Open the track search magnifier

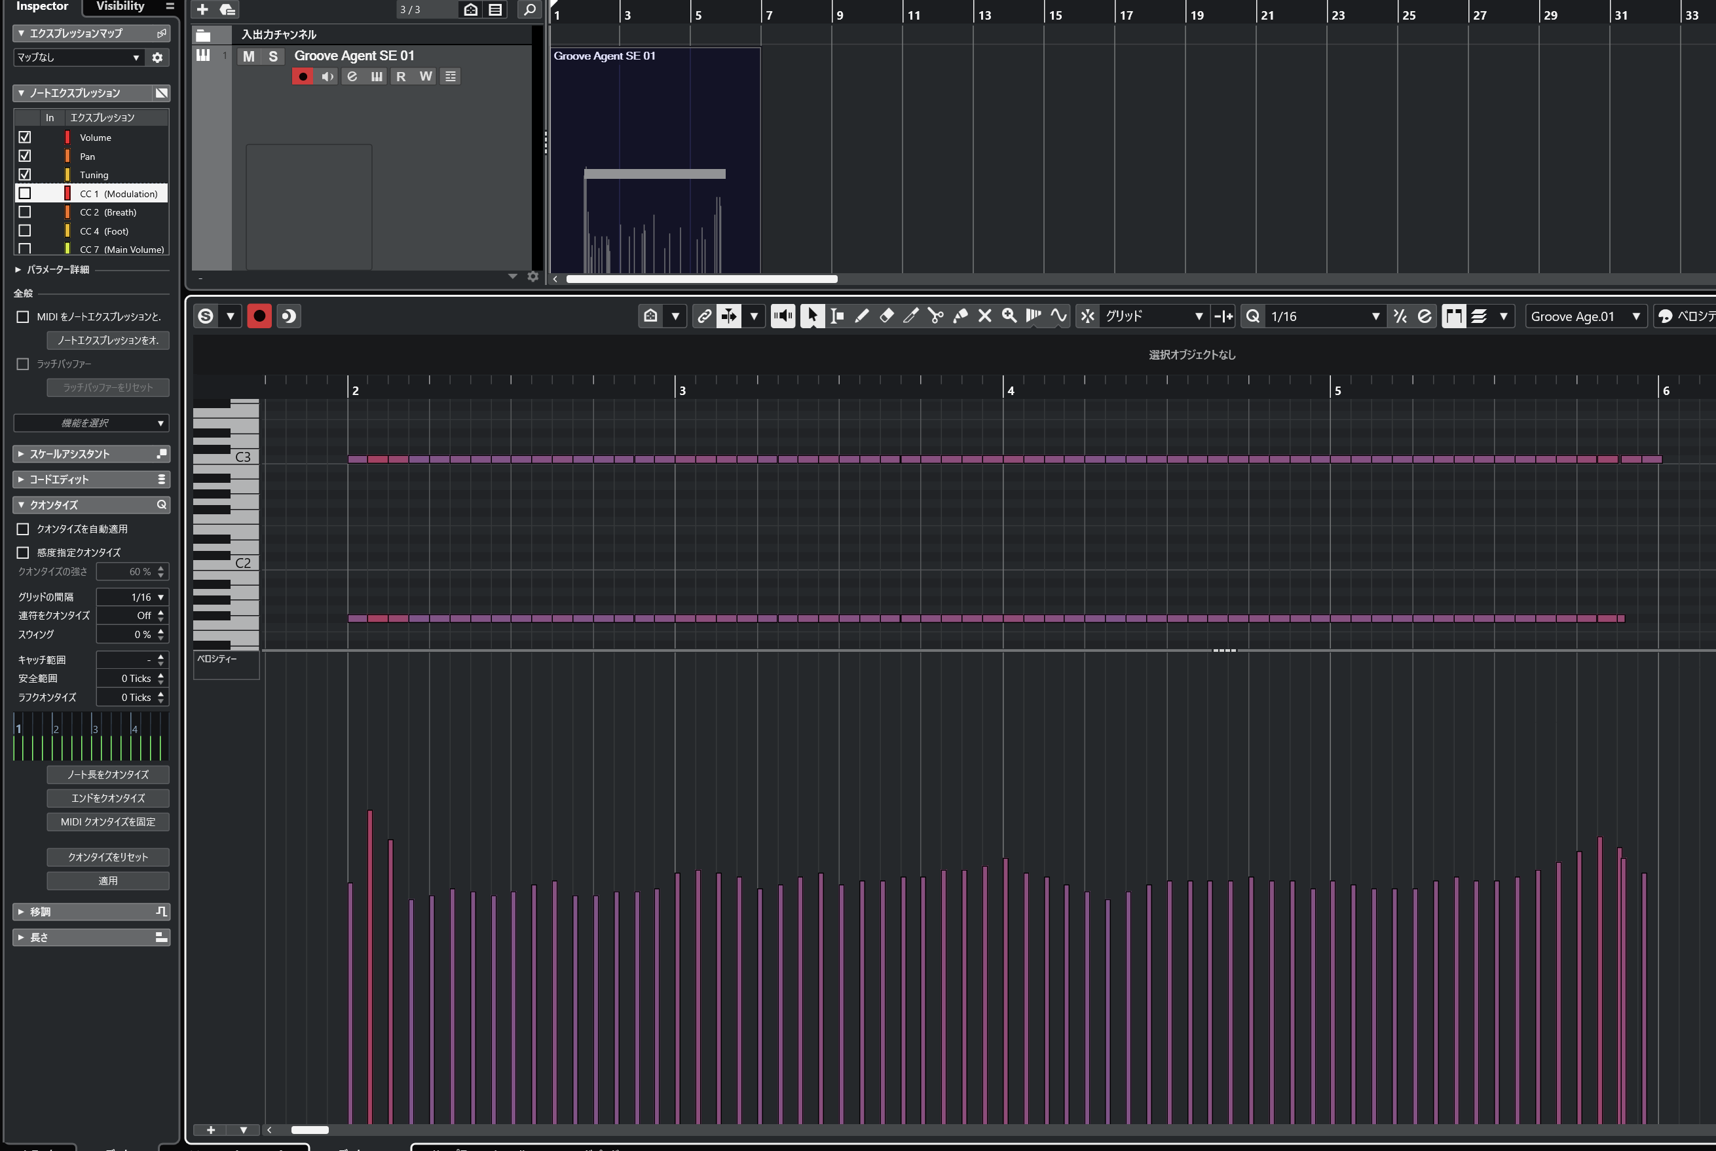pos(529,10)
